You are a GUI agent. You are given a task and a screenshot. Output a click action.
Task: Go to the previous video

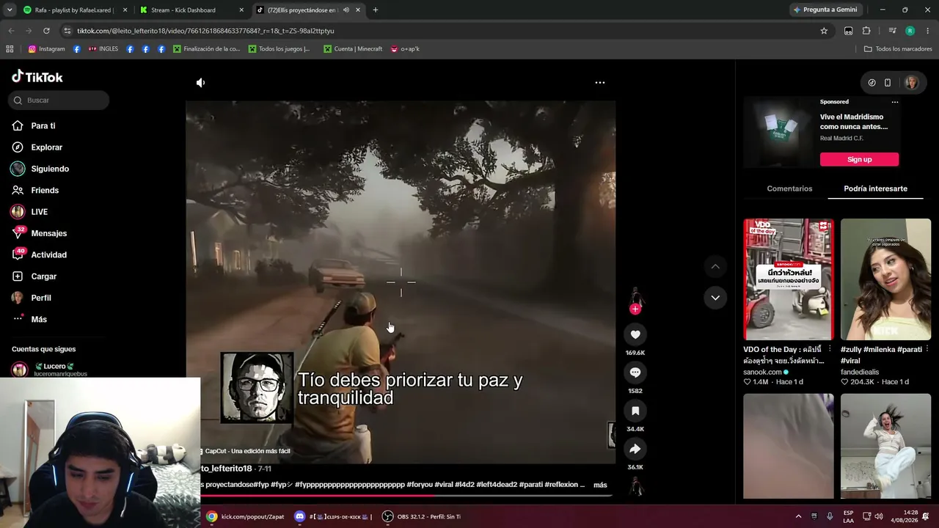coord(715,266)
